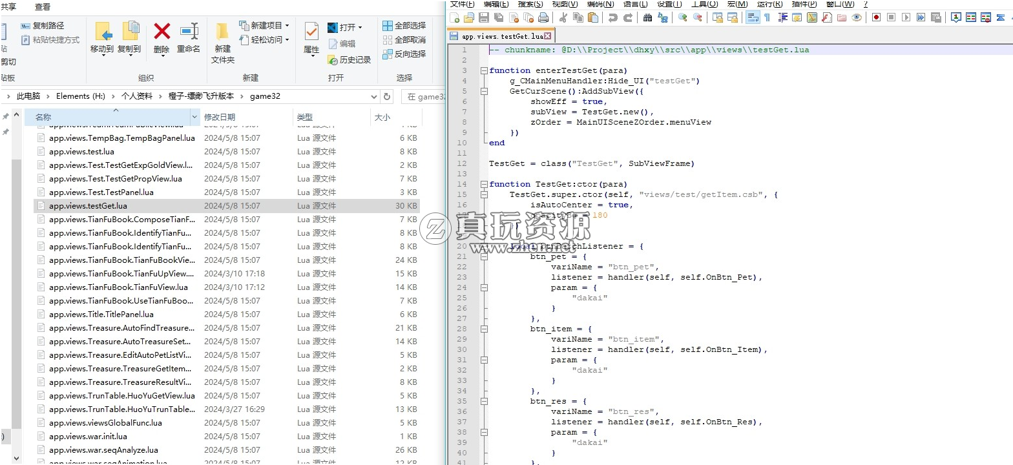The height and width of the screenshot is (465, 1013).
Task: Open the 运行(R) menu in Notepad++
Action: [769, 4]
